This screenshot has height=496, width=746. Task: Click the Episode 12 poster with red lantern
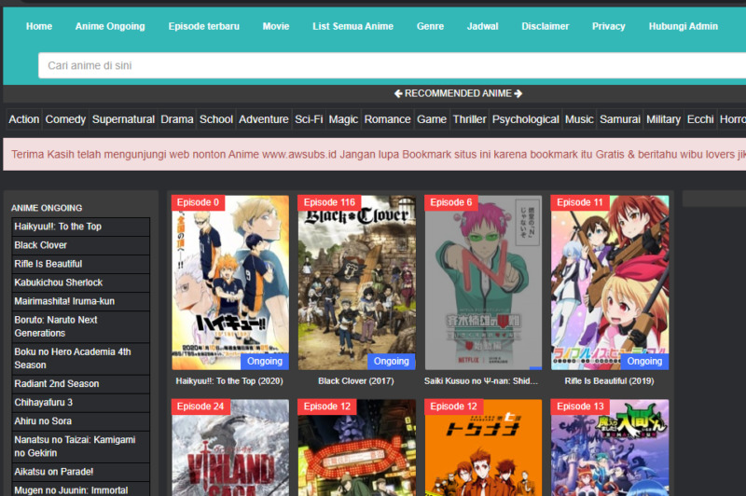[357, 448]
